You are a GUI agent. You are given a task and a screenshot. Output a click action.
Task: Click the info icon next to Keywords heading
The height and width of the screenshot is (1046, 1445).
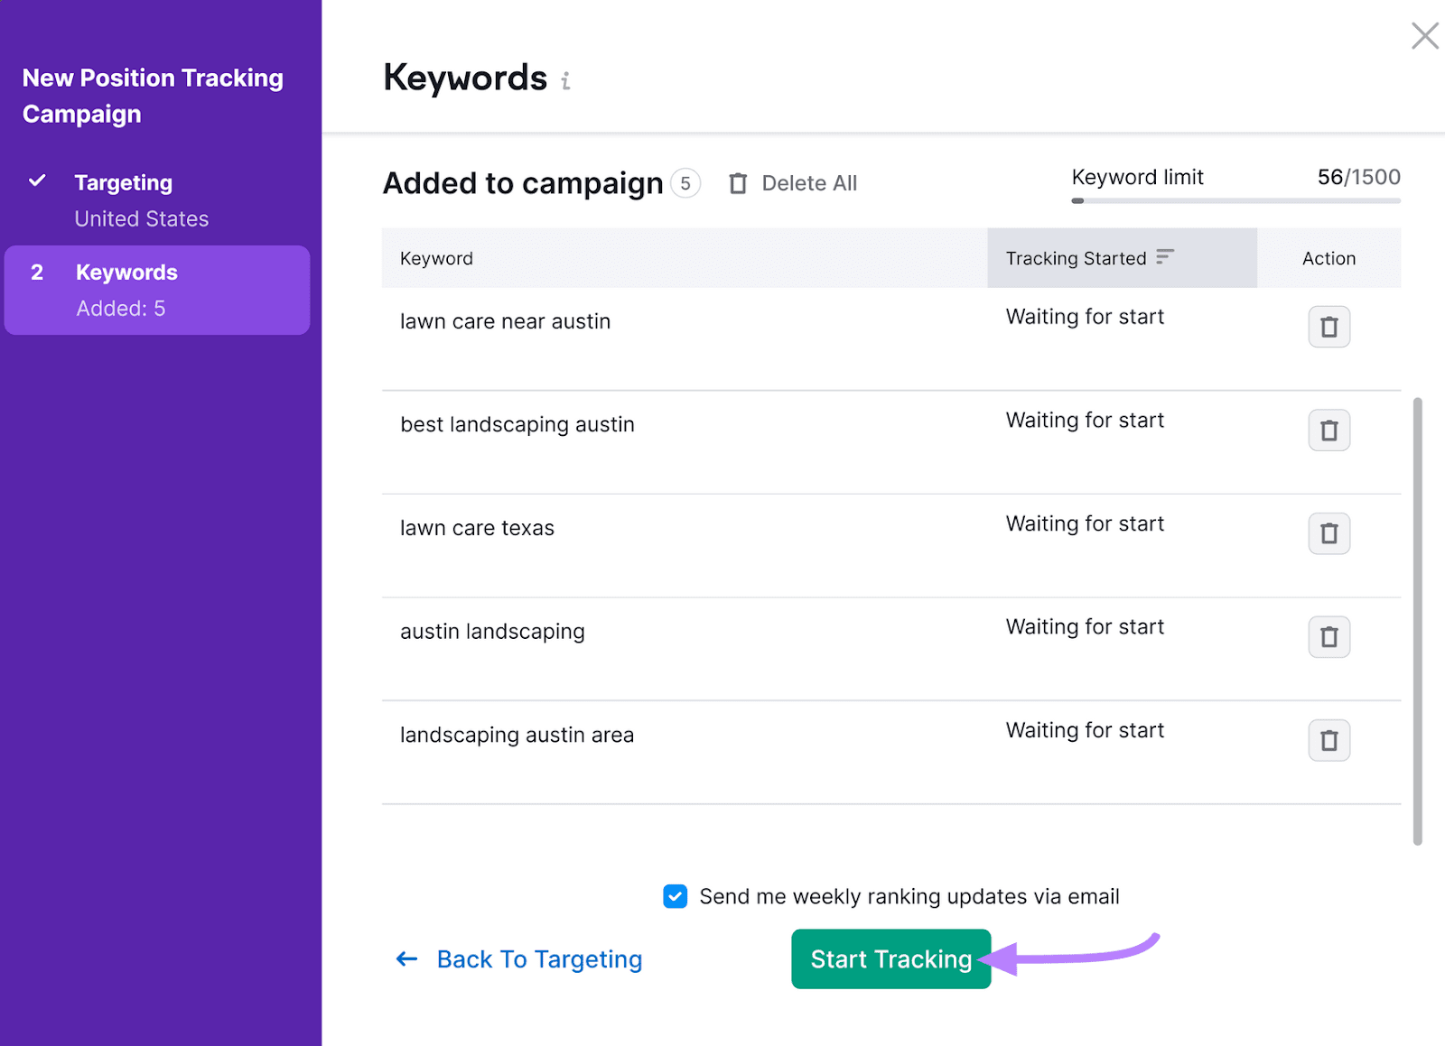(x=566, y=80)
